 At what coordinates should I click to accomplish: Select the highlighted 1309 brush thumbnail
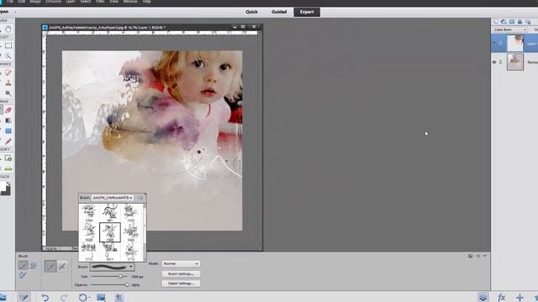click(110, 232)
